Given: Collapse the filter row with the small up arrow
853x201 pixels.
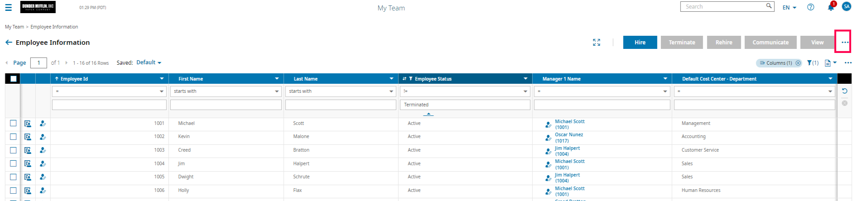Looking at the screenshot, I should click(429, 114).
